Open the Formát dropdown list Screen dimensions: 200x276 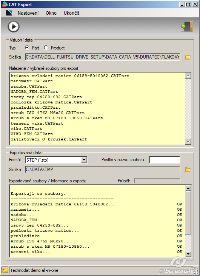click(x=84, y=160)
